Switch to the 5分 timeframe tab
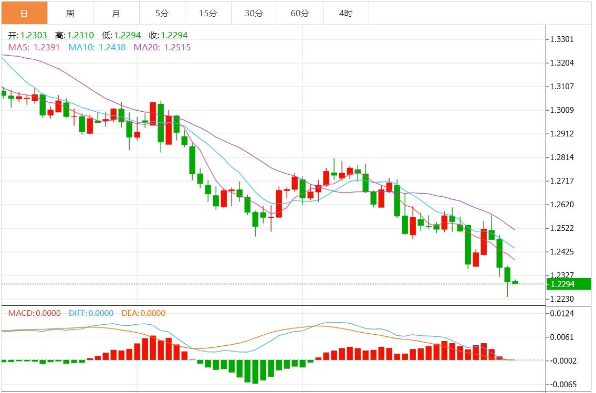Screen dimensions: 596x393 coord(162,13)
